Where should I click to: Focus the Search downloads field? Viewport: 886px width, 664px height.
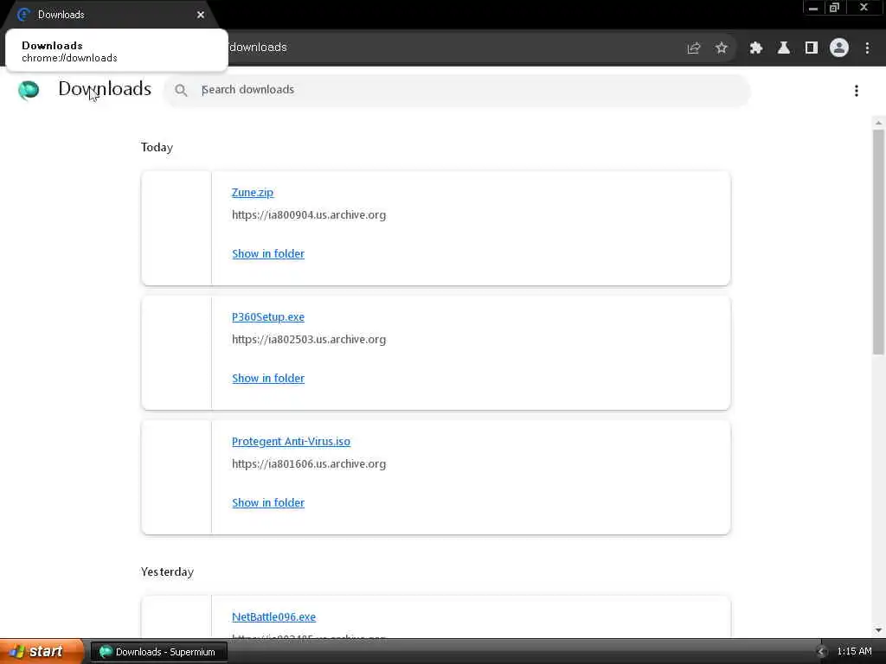pyautogui.click(x=457, y=90)
